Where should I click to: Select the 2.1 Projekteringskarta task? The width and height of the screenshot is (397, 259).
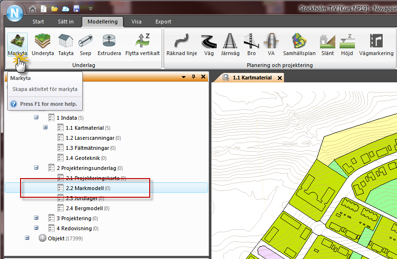point(96,178)
